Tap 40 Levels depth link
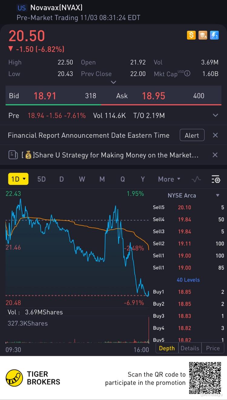227x400 pixels. click(x=188, y=280)
